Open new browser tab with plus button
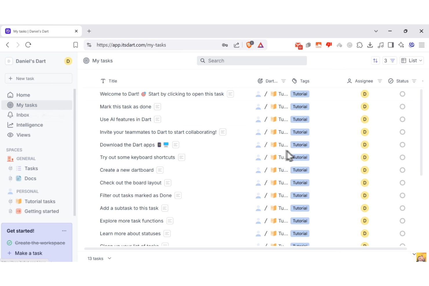The width and height of the screenshot is (429, 286). pyautogui.click(x=89, y=31)
